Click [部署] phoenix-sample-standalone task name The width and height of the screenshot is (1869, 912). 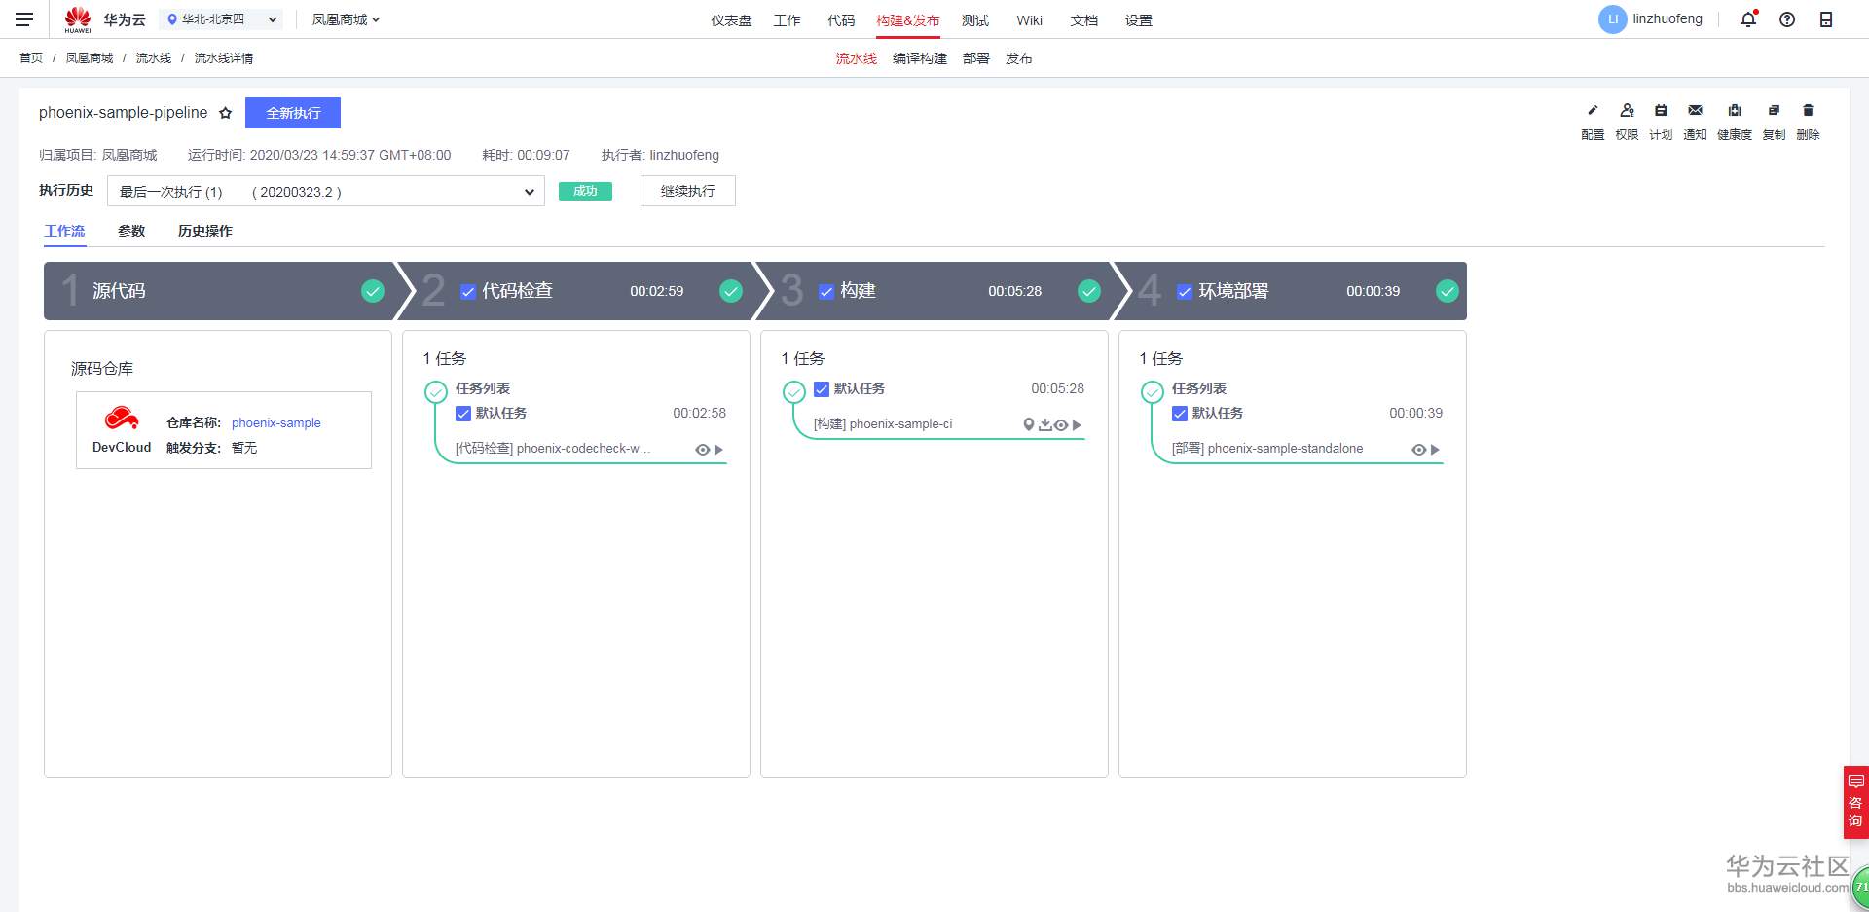pos(1267,449)
